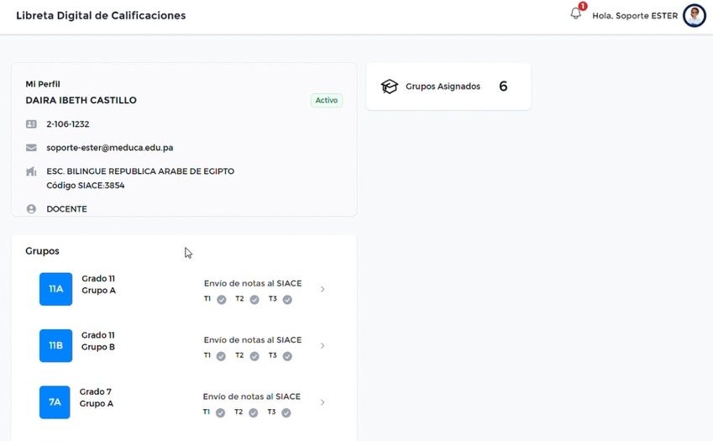Select the blue 7A group badge
Screen dimensions: 713x441
(x=55, y=402)
